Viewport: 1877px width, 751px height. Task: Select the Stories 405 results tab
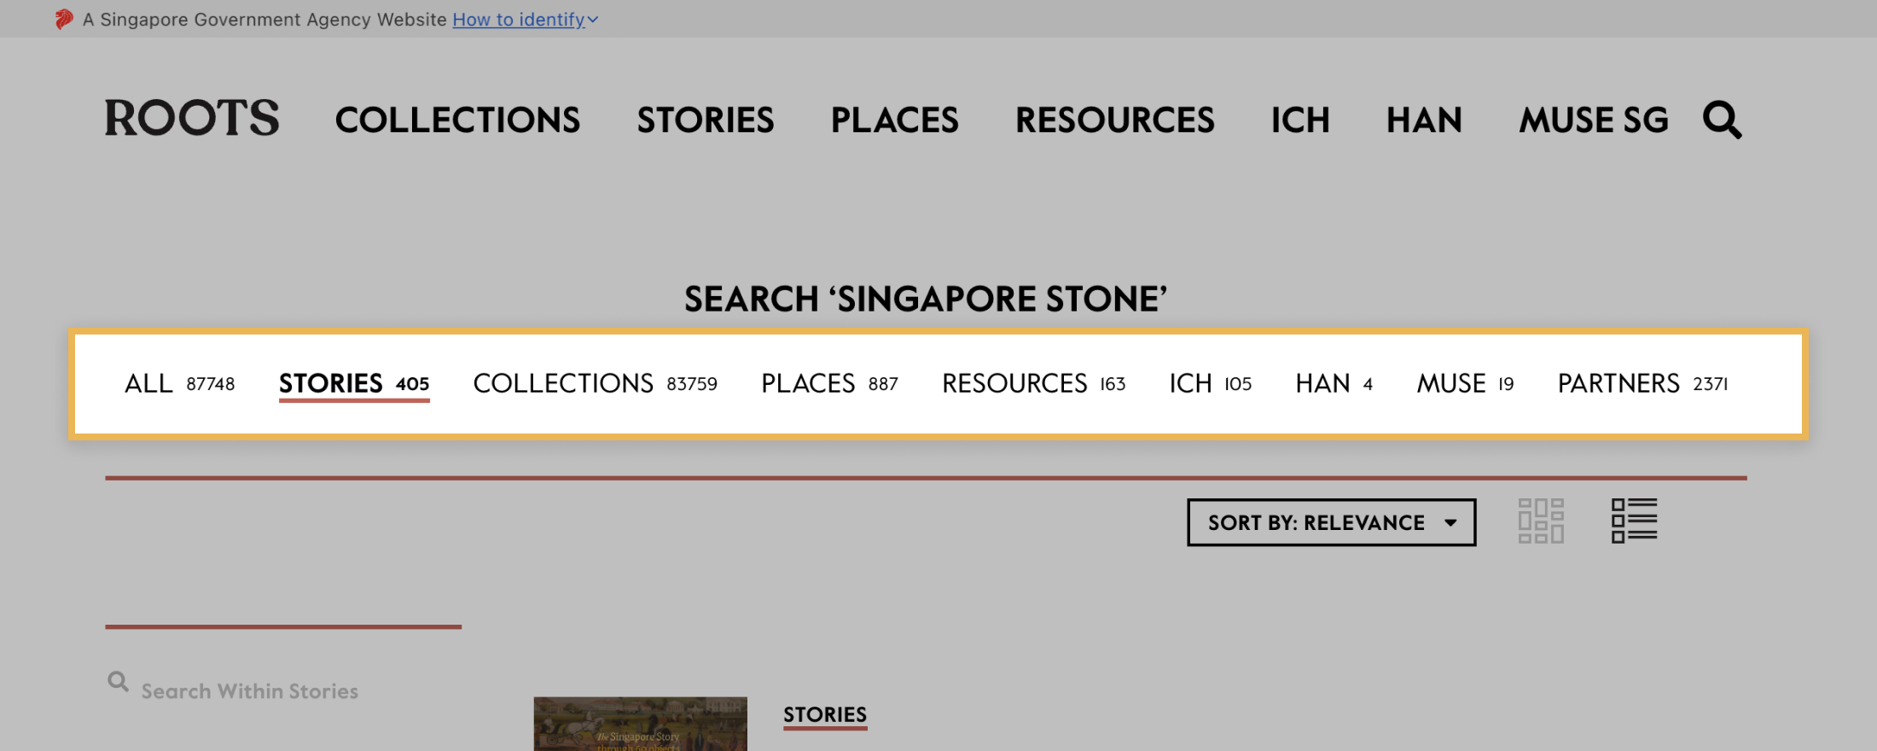[x=354, y=383]
